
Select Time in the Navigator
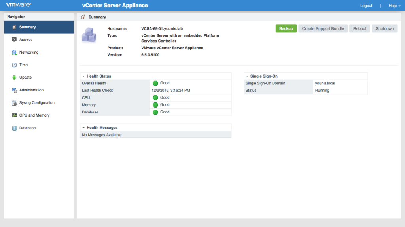point(39,65)
